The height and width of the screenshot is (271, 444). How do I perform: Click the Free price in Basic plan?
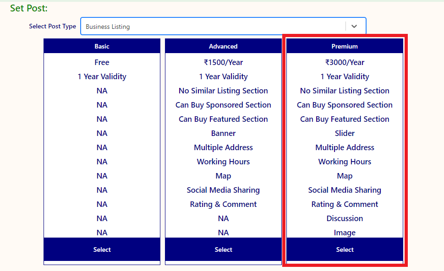coord(102,62)
